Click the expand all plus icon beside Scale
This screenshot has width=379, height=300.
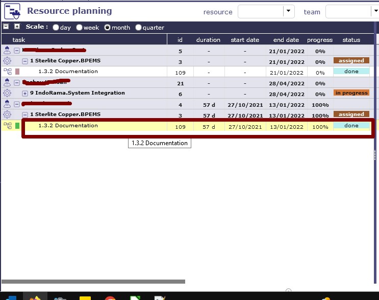pos(17,27)
